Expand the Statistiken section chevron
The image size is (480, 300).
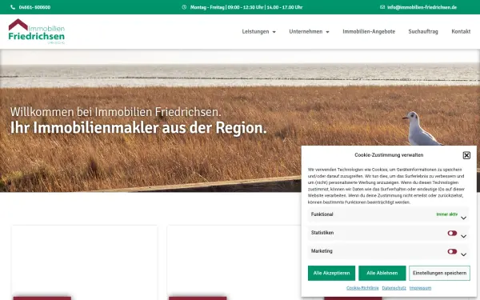pyautogui.click(x=463, y=236)
